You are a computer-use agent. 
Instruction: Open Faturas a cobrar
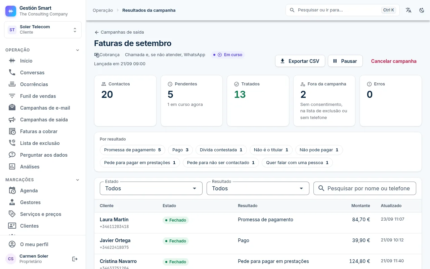click(x=43, y=131)
